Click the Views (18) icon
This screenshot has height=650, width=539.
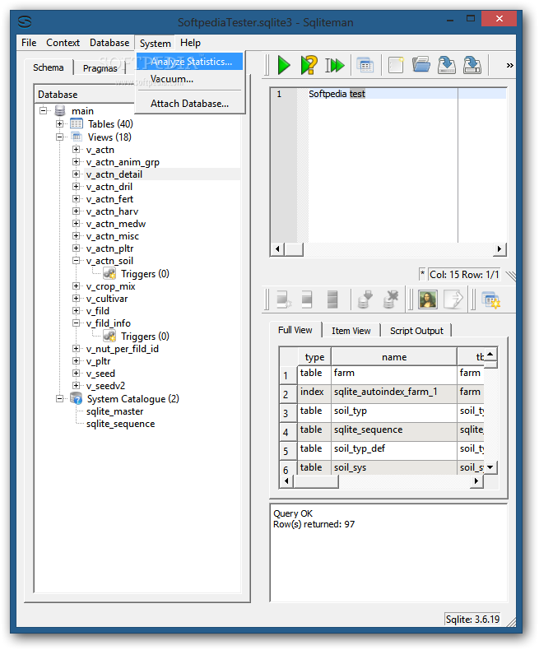point(77,137)
